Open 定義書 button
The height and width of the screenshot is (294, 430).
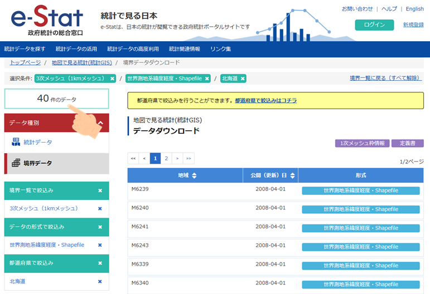point(408,143)
